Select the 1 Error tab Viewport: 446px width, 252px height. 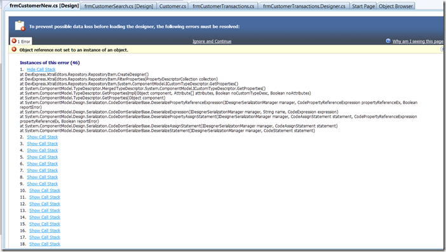21,41
